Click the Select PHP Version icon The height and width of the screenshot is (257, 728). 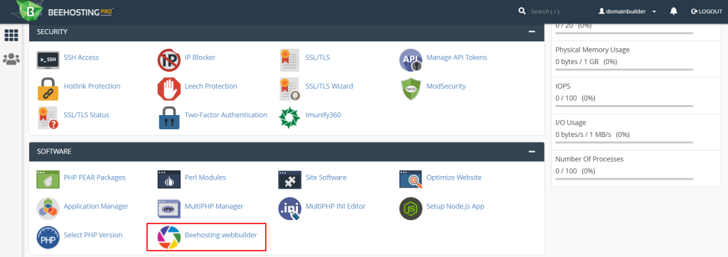click(x=48, y=237)
